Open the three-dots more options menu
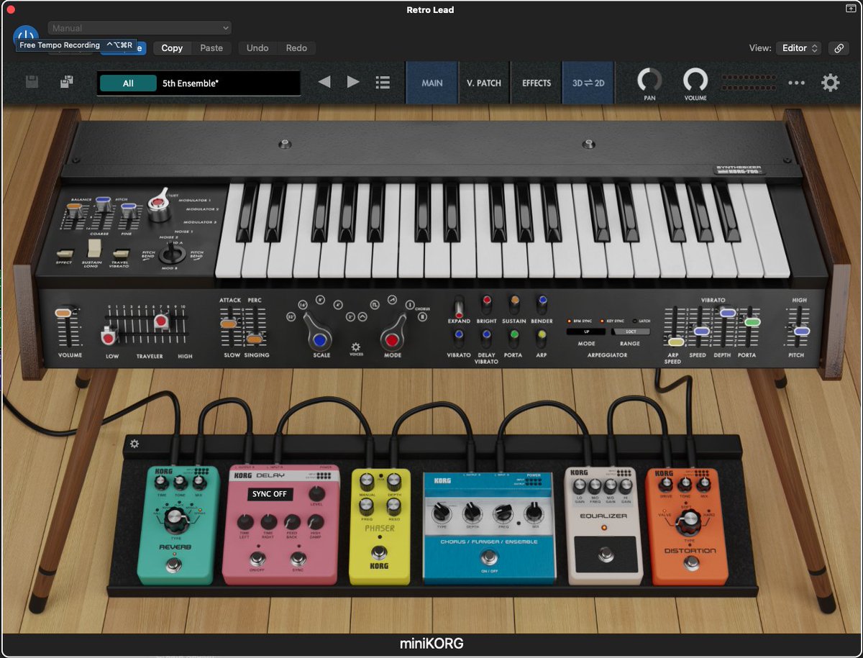This screenshot has width=863, height=658. pyautogui.click(x=796, y=83)
